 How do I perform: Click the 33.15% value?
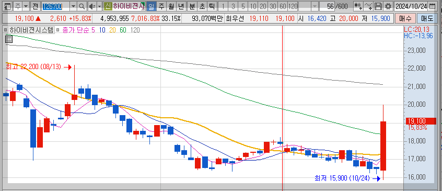click(x=171, y=19)
